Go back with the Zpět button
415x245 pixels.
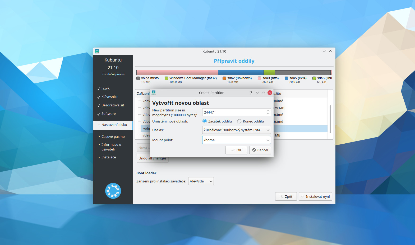(x=286, y=196)
